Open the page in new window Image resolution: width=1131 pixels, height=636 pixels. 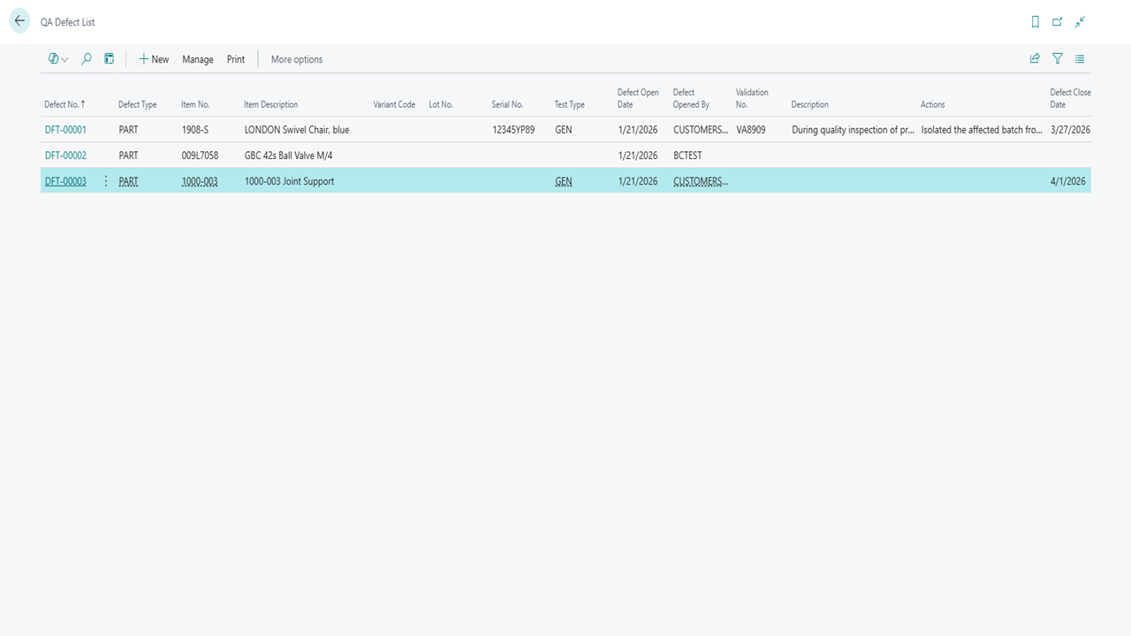pyautogui.click(x=1057, y=22)
